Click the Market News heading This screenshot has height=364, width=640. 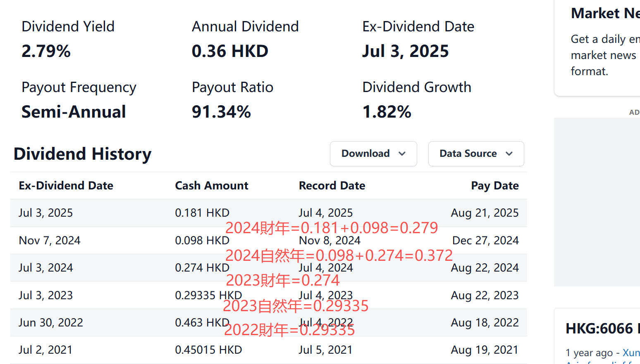(x=605, y=14)
